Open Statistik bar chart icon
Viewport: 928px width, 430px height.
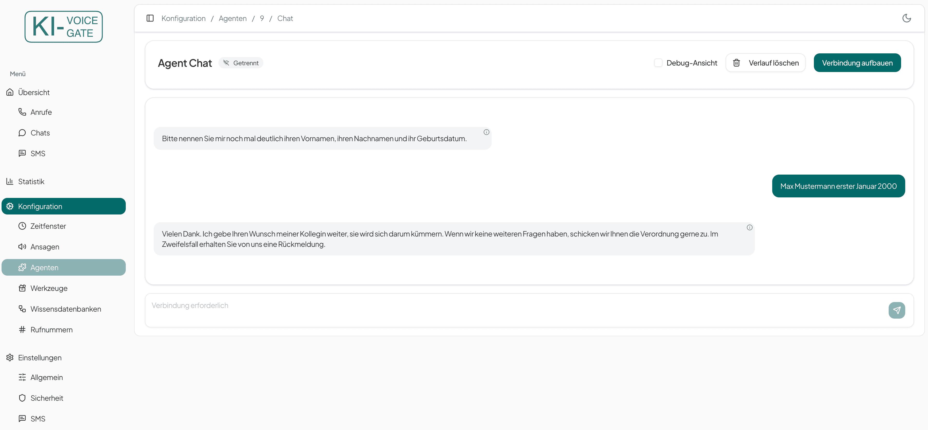[10, 181]
